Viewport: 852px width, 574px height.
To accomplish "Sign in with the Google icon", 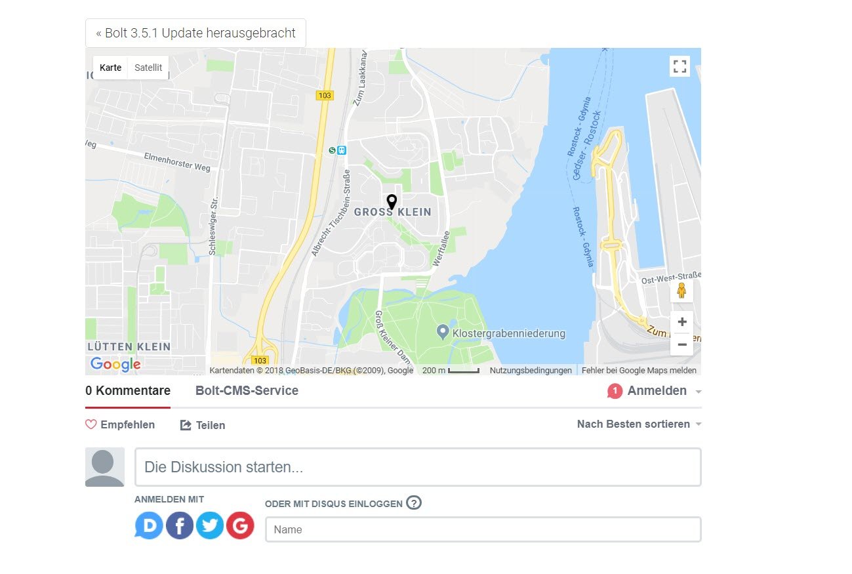I will click(240, 525).
